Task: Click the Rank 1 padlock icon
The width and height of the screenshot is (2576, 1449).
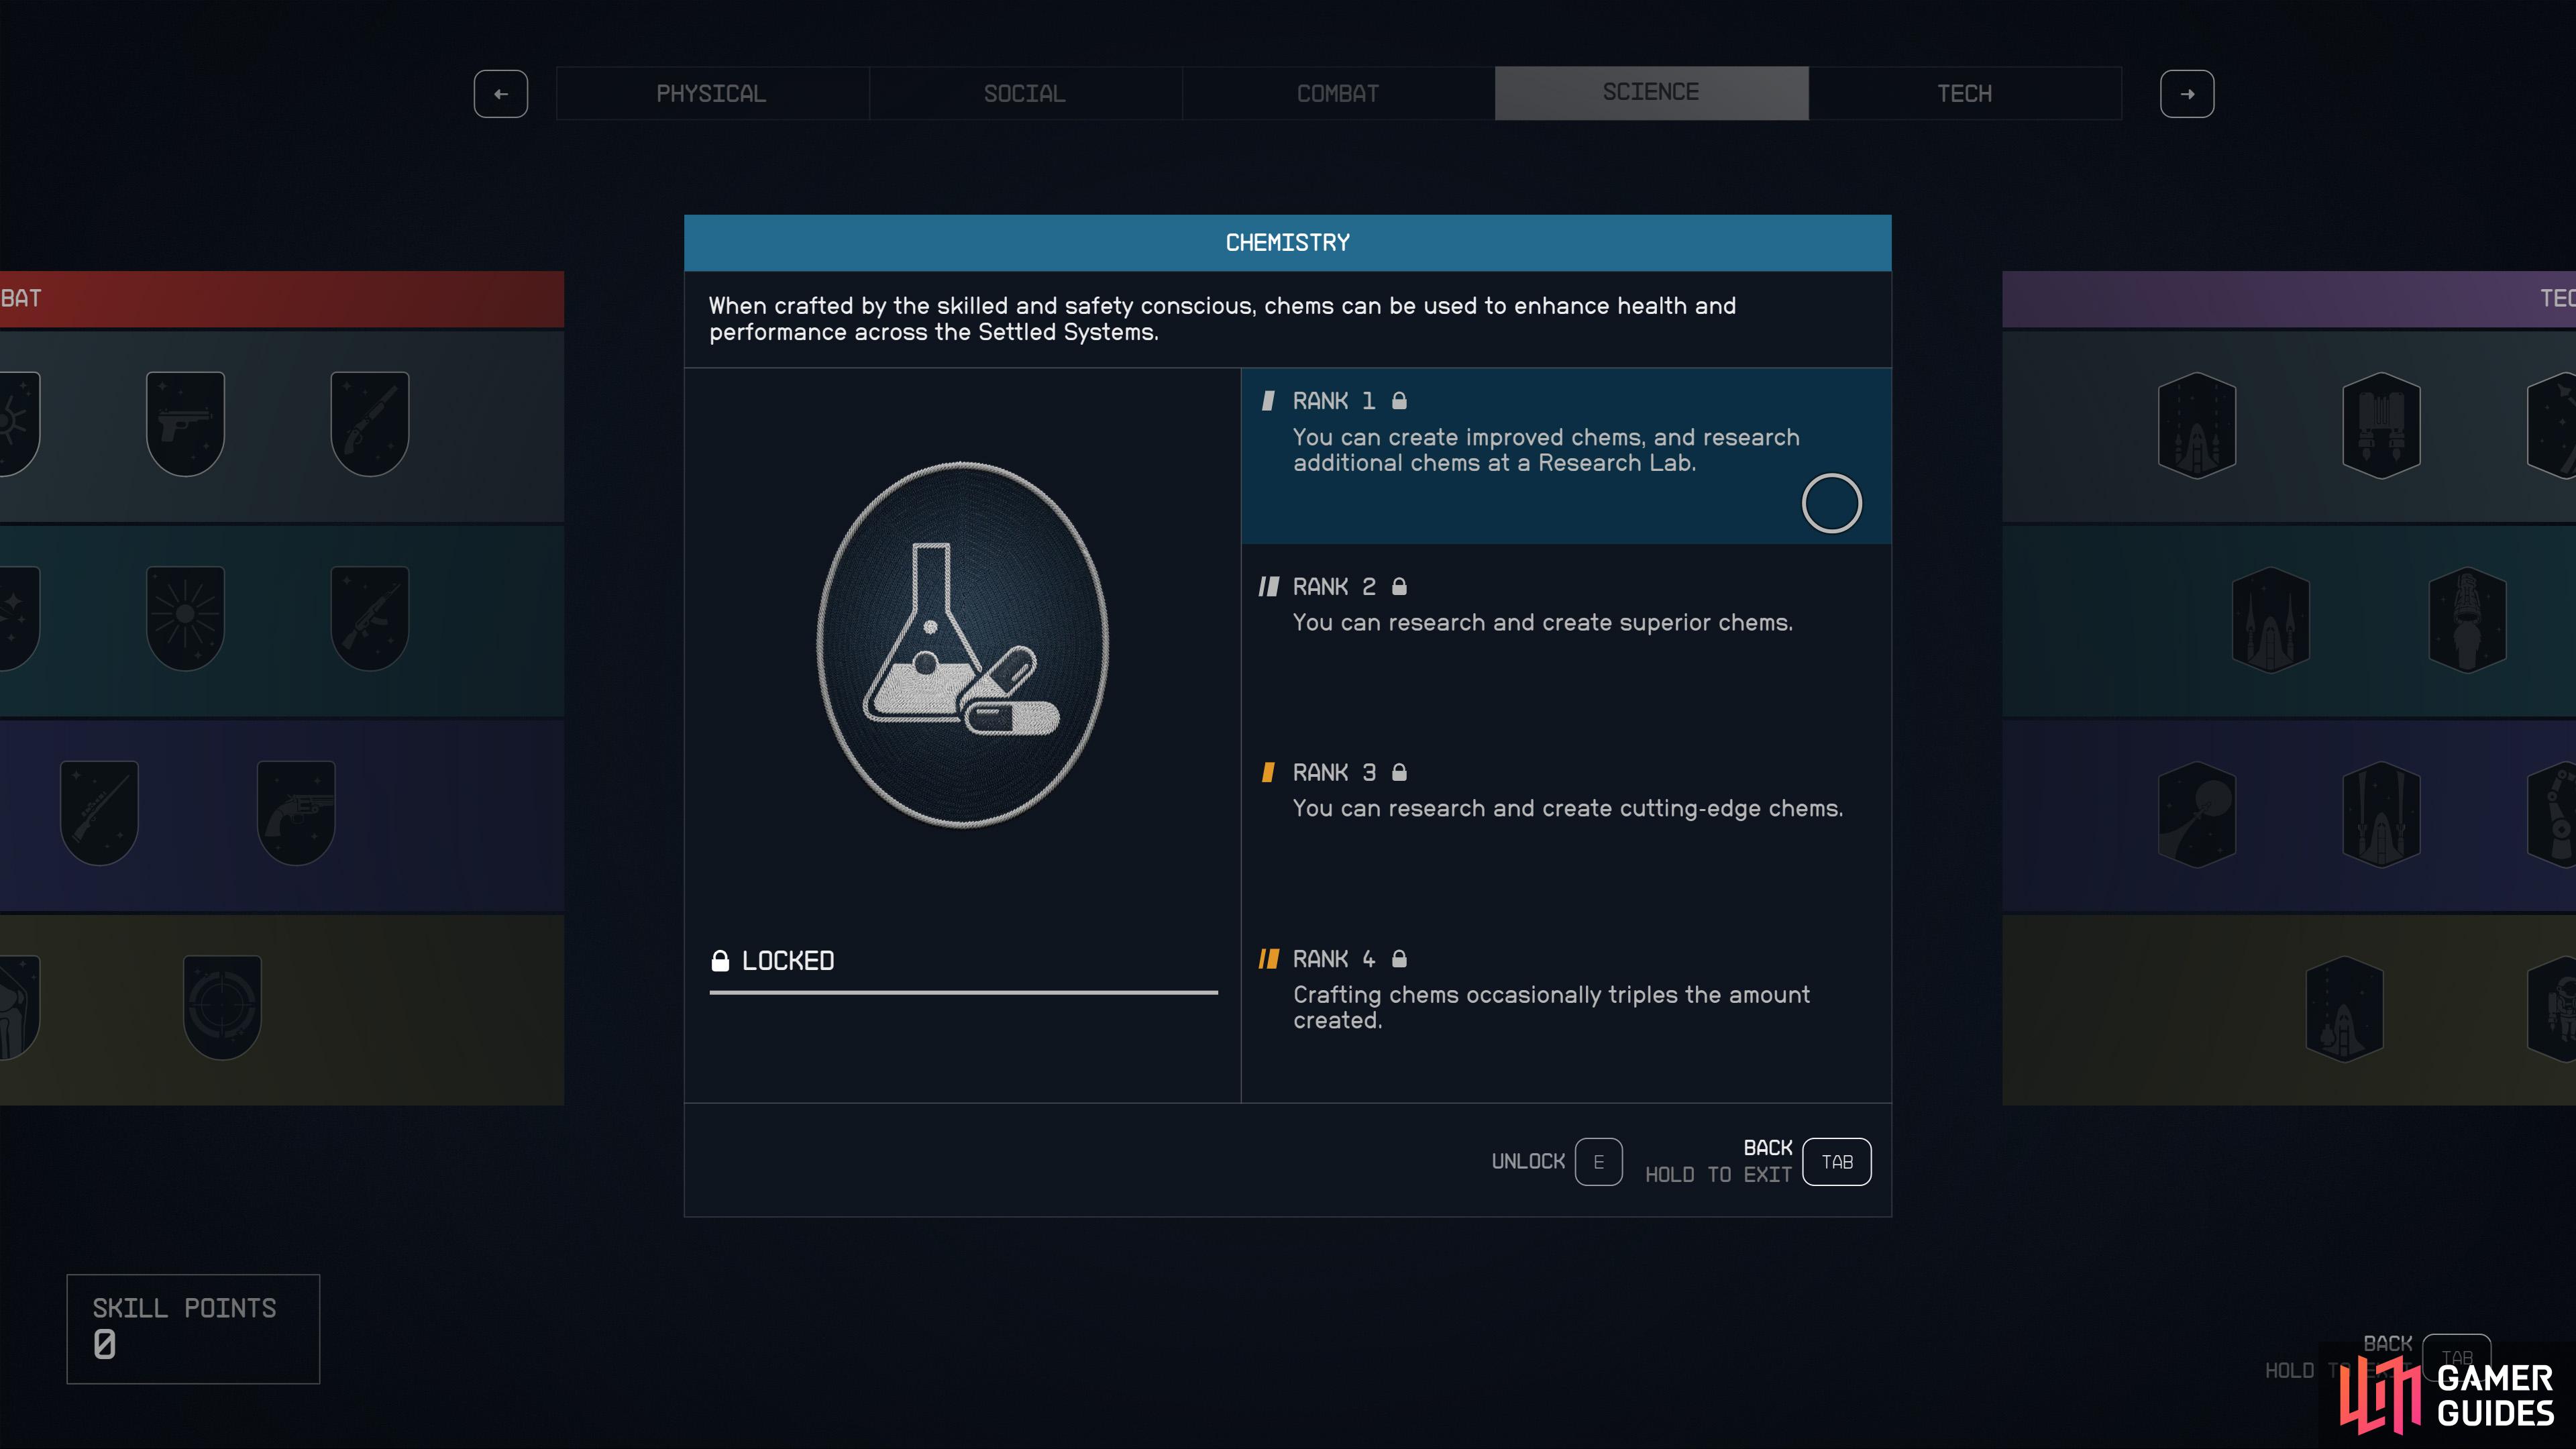Action: tap(1399, 400)
